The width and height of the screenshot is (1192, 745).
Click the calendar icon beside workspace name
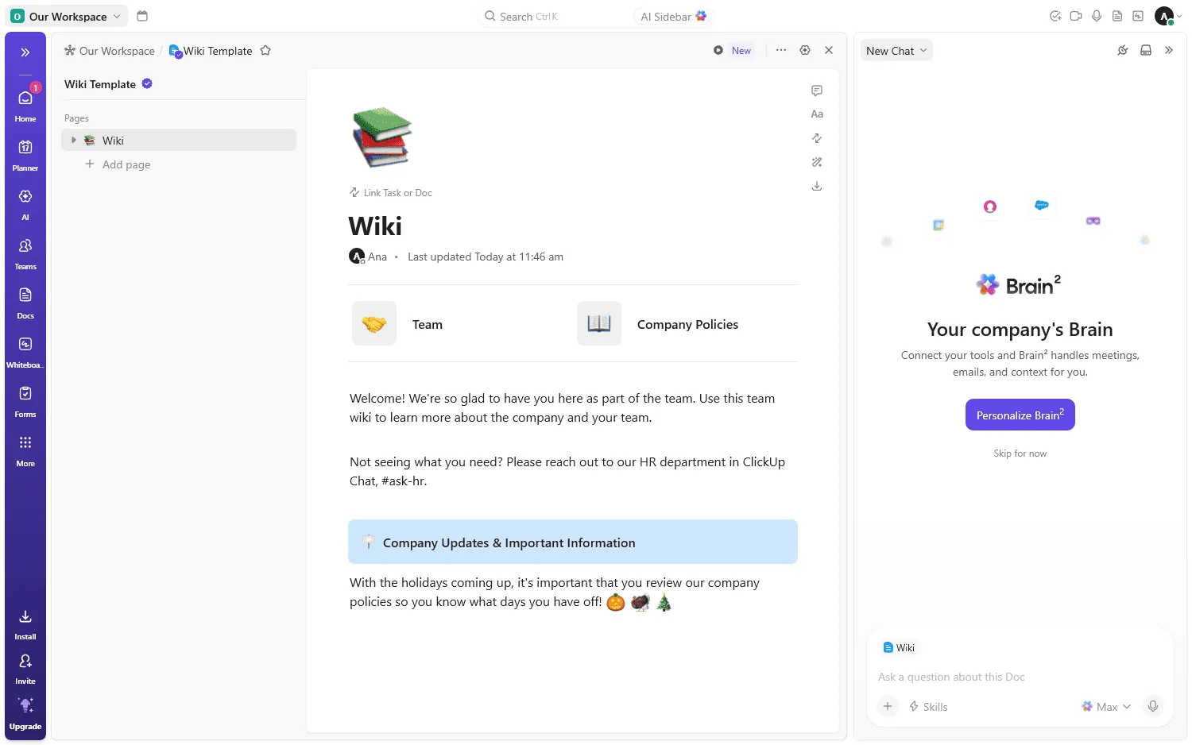(142, 16)
